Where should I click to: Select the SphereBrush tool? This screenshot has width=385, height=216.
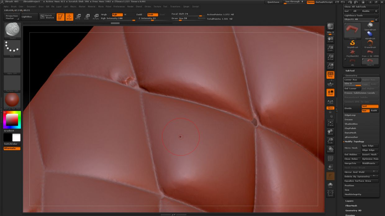click(370, 27)
